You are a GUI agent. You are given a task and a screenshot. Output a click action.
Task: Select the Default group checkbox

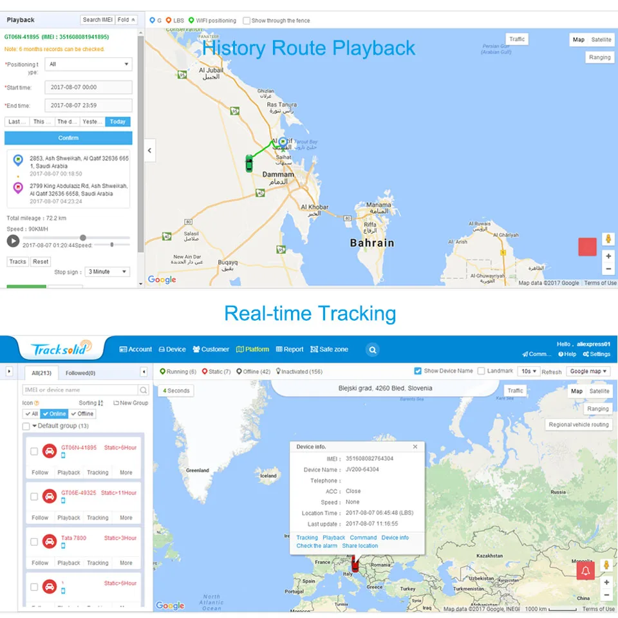pos(26,426)
